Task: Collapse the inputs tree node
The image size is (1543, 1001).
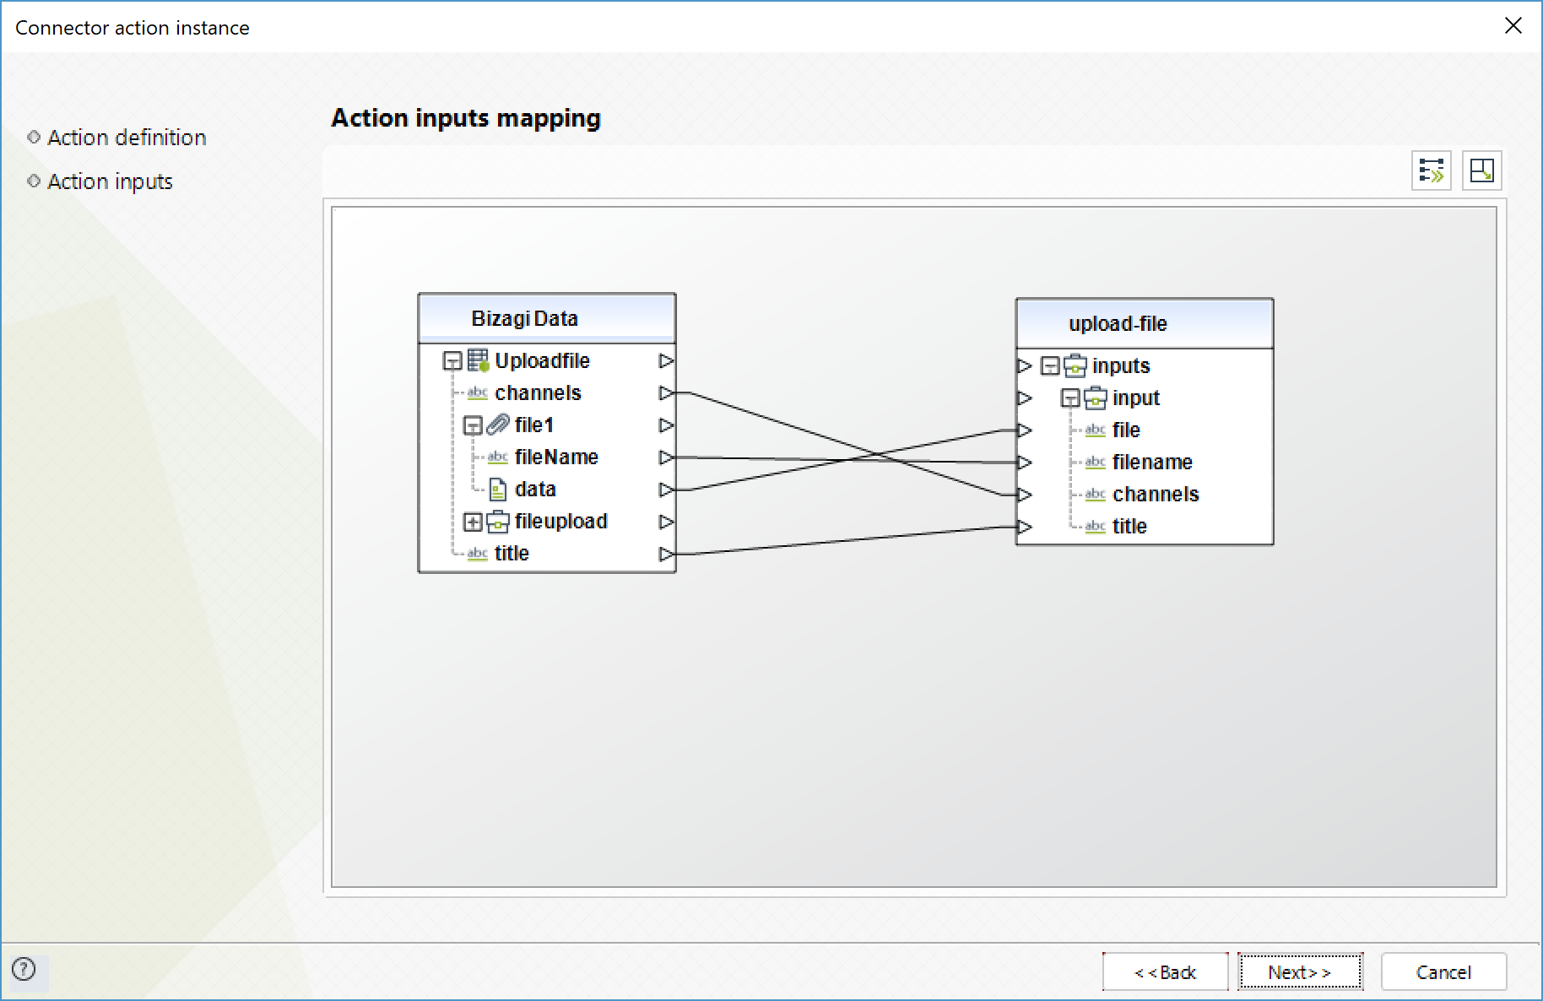Action: point(1050,366)
